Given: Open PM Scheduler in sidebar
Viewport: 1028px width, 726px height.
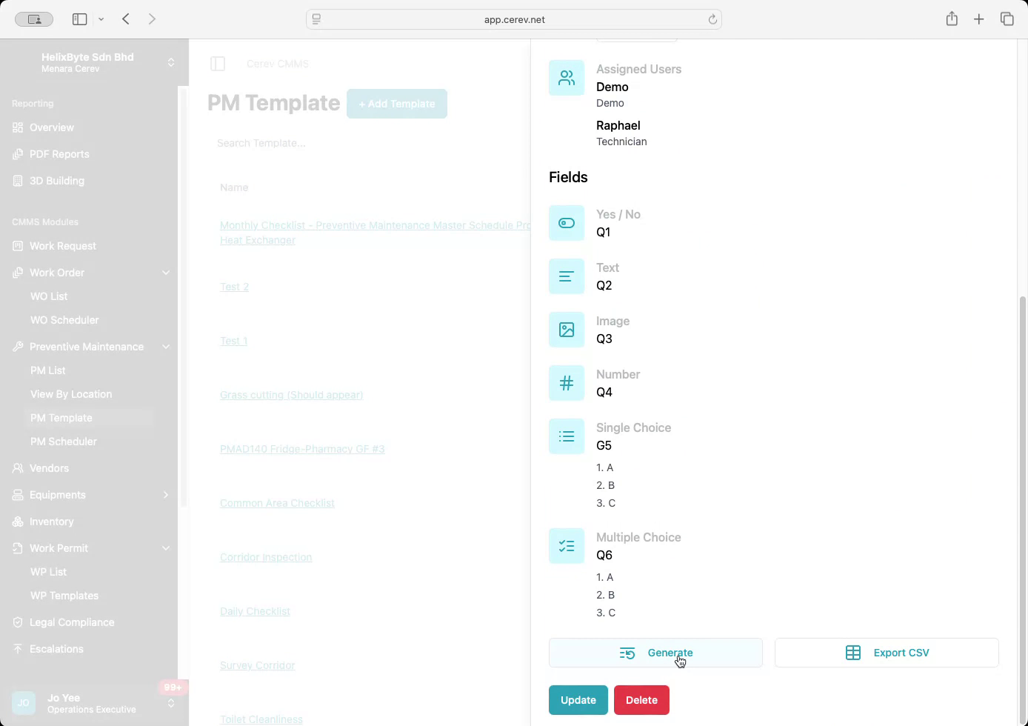Looking at the screenshot, I should coord(64,442).
